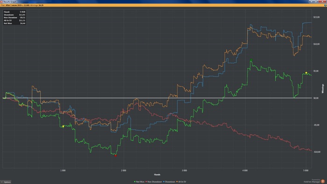The height and width of the screenshot is (184, 327).
Task: Click the Hold'em Manager app icon in title bar
Action: pyautogui.click(x=1, y=1)
